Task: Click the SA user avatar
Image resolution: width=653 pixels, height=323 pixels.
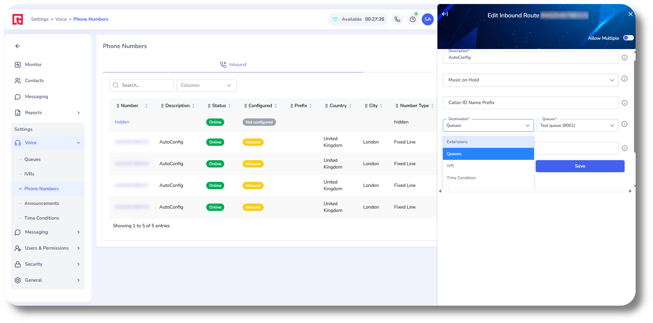Action: click(x=427, y=19)
